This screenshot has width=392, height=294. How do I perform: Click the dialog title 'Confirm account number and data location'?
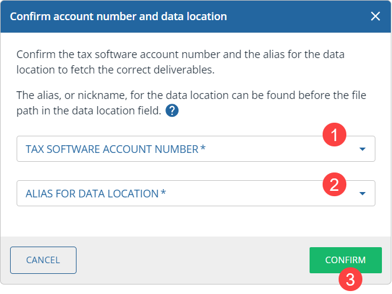119,17
